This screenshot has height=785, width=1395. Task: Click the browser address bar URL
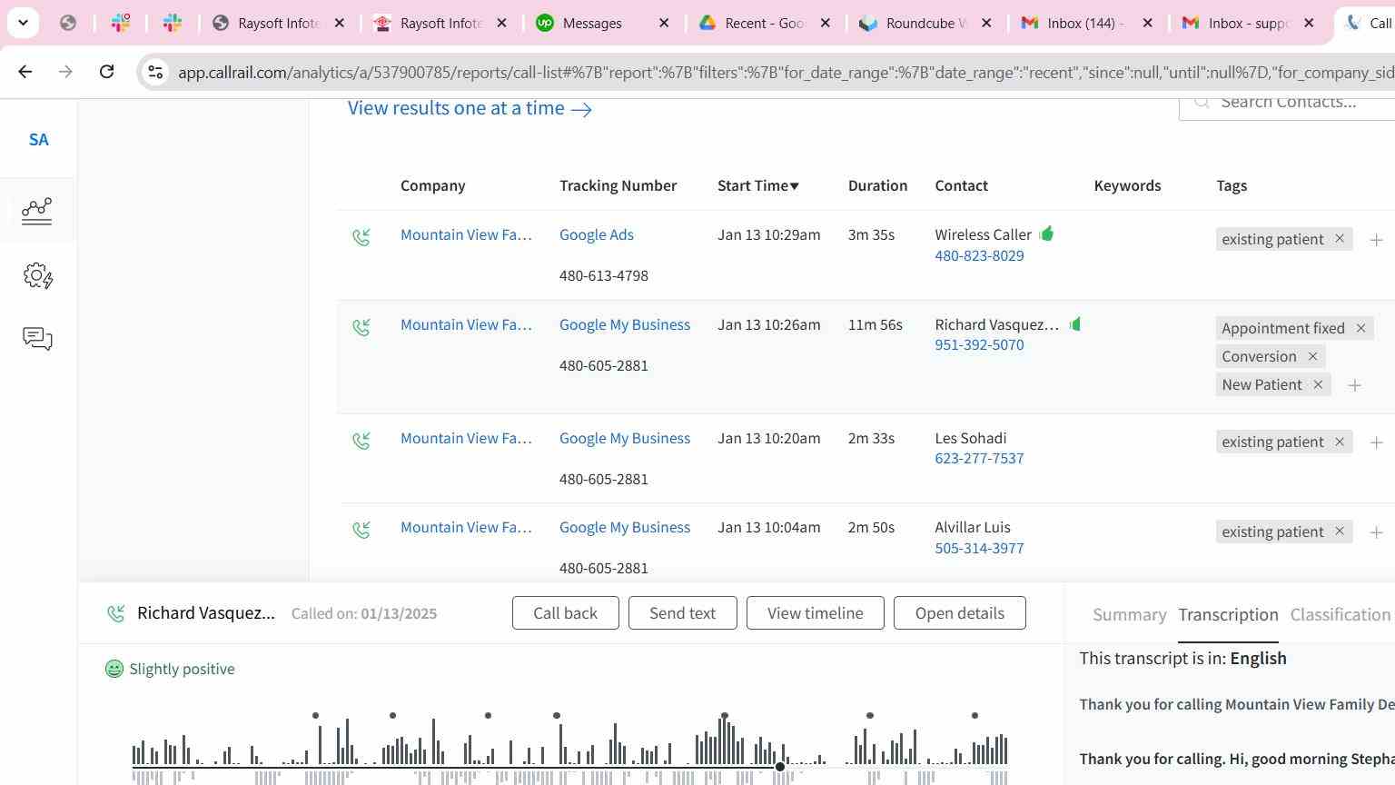[786, 73]
